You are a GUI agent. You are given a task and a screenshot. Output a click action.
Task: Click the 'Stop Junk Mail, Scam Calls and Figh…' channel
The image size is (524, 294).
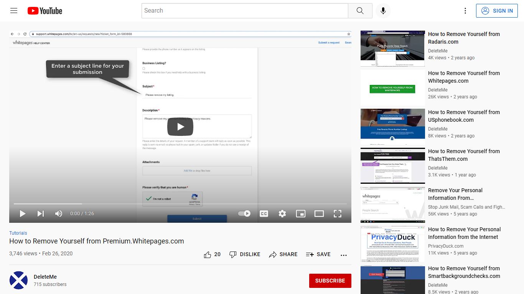(x=466, y=207)
